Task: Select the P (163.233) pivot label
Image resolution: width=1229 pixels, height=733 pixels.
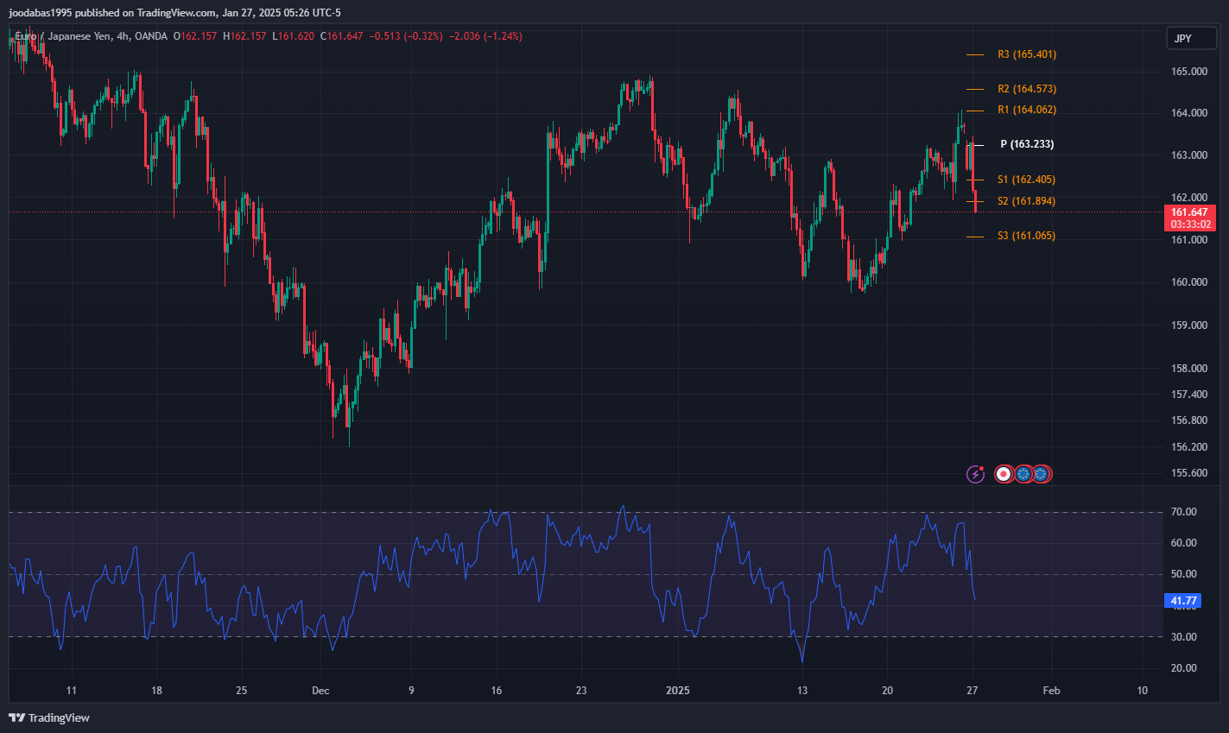Action: 1027,144
